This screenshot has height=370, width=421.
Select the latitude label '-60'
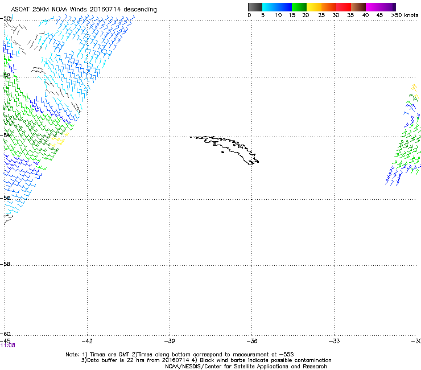(5, 334)
